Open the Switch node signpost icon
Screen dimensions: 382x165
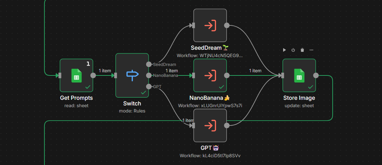click(132, 75)
